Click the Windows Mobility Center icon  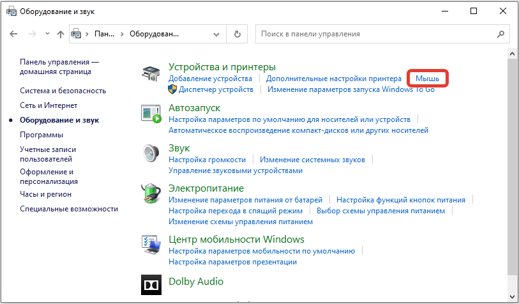click(x=151, y=245)
